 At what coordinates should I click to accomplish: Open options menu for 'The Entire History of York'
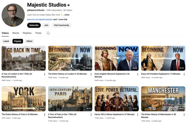(x=45, y=115)
